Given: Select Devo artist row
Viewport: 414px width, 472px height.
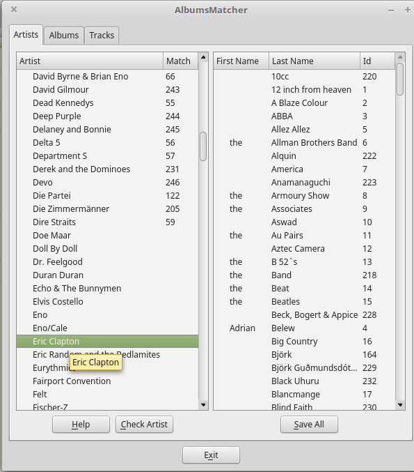Looking at the screenshot, I should 108,183.
